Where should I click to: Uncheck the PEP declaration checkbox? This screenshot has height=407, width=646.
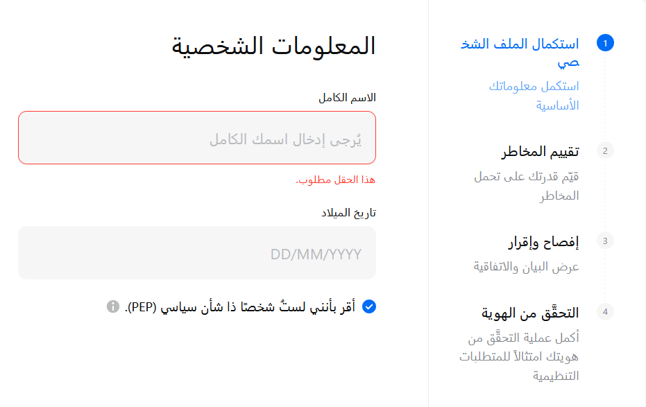pos(369,306)
